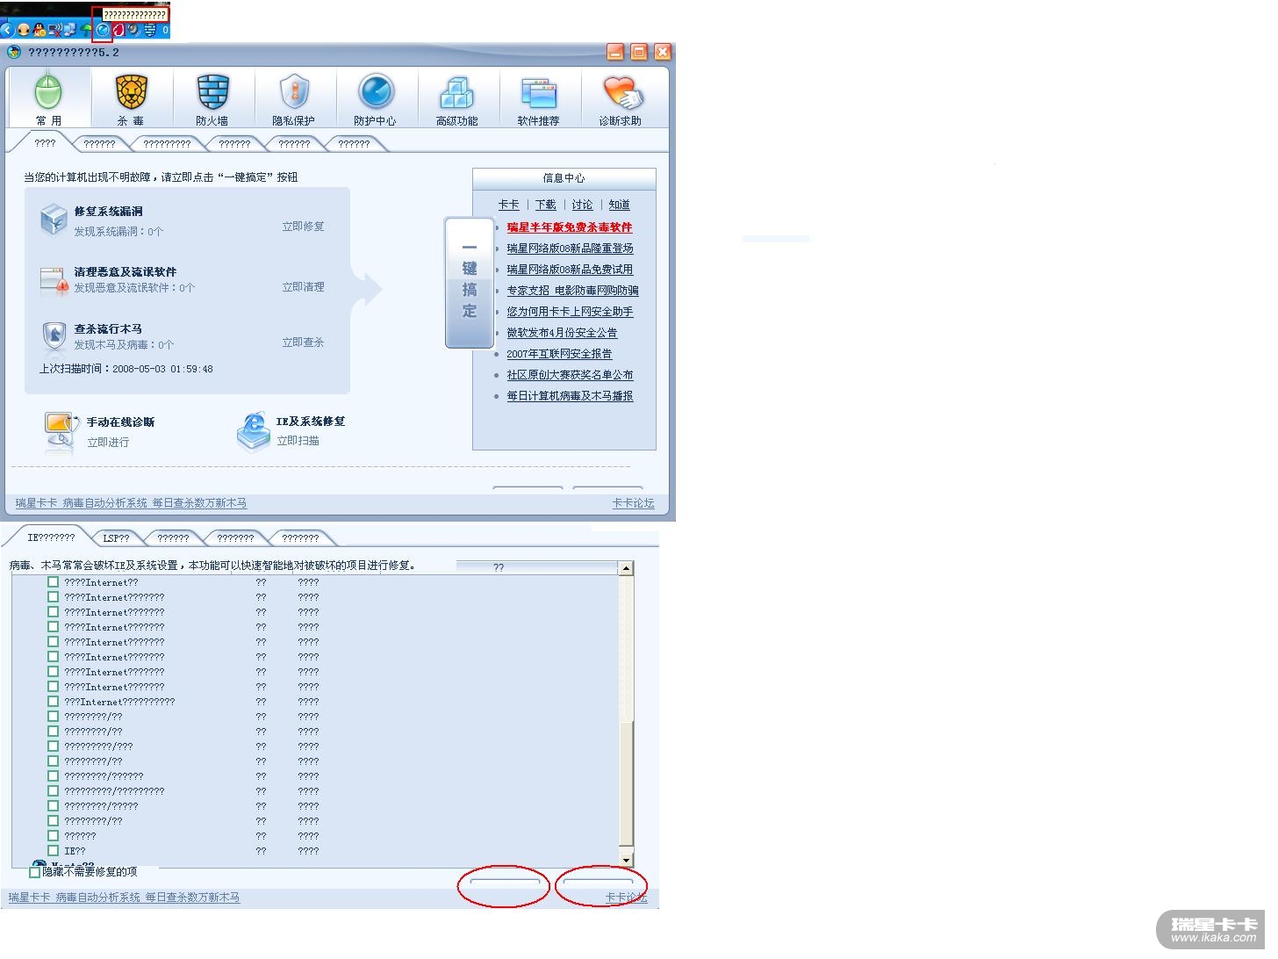This screenshot has width=1278, height=959.
Task: Open the 瑞星网络版08新品免费试用 news link
Action: click(570, 270)
